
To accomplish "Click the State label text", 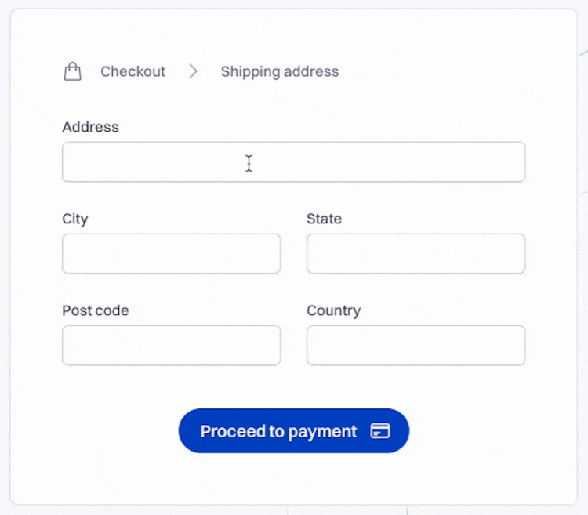I will (324, 219).
